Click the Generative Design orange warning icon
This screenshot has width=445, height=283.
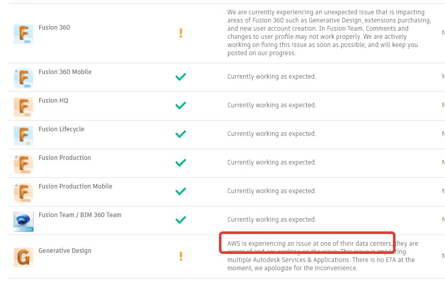181,256
